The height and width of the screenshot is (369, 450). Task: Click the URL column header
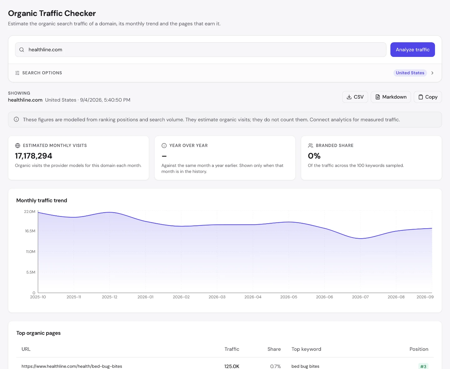click(26, 349)
